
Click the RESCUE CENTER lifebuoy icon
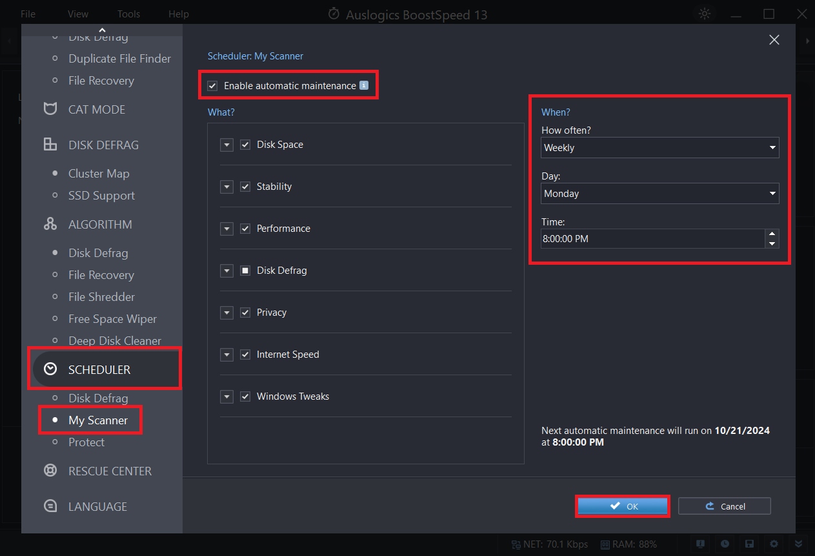click(50, 471)
